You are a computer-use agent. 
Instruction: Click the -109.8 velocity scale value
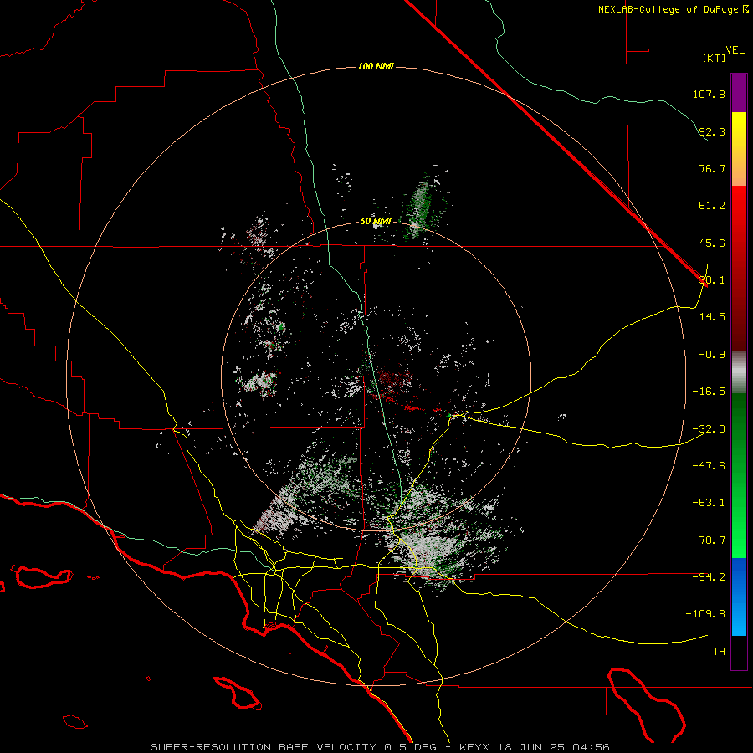point(705,614)
